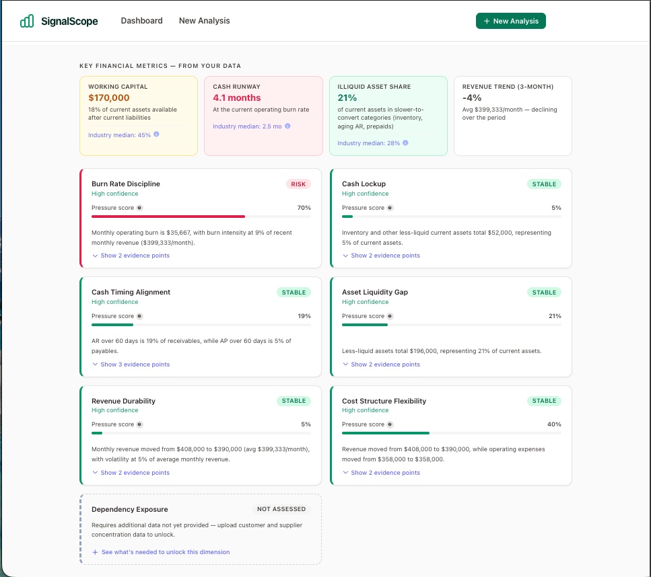The image size is (651, 577).
Task: Click the Dependency Exposure card title
Action: [129, 509]
